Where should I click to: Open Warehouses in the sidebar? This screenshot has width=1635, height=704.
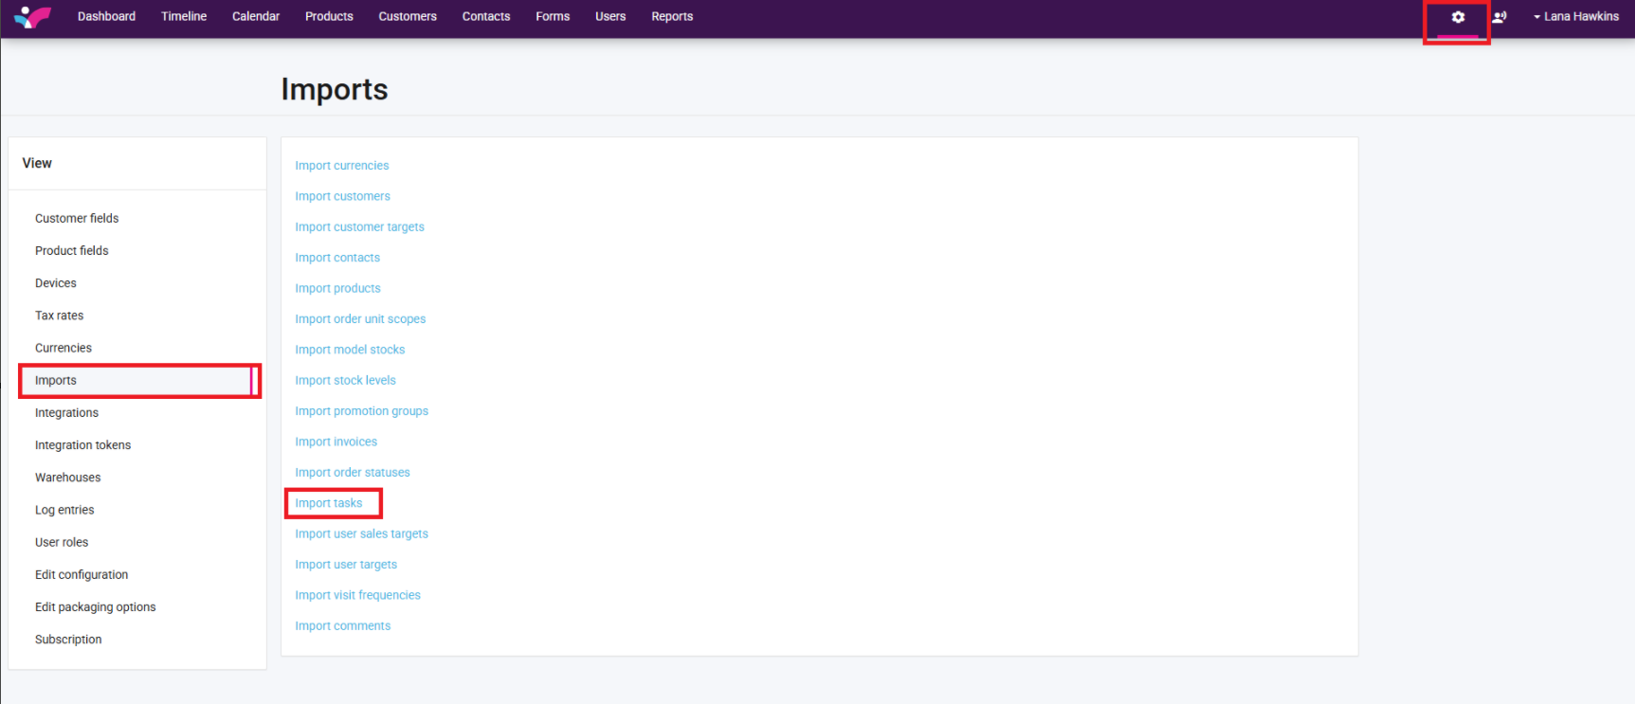point(67,478)
